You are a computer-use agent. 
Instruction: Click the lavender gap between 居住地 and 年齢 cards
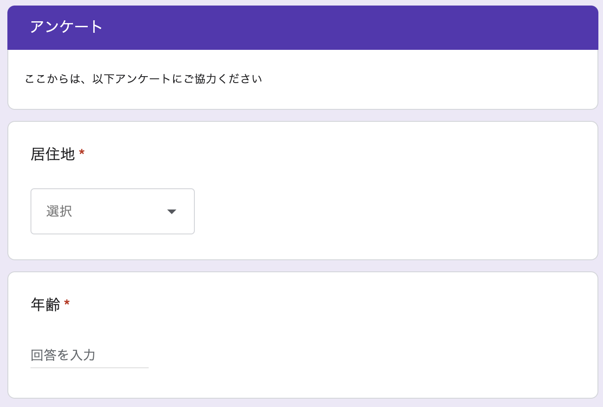pyautogui.click(x=303, y=266)
